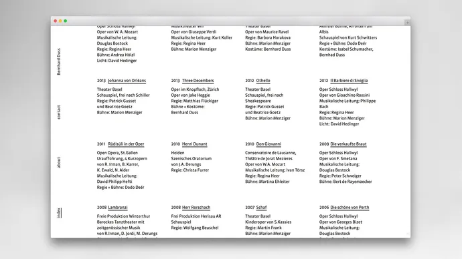Click 'Freie Produktion Winterthur' text
462x259 pixels.
pos(123,216)
